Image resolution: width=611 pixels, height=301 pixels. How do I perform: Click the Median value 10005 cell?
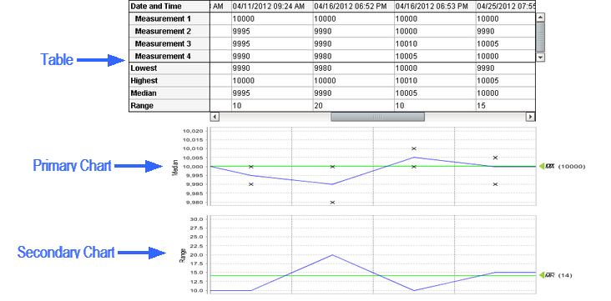pyautogui.click(x=435, y=93)
